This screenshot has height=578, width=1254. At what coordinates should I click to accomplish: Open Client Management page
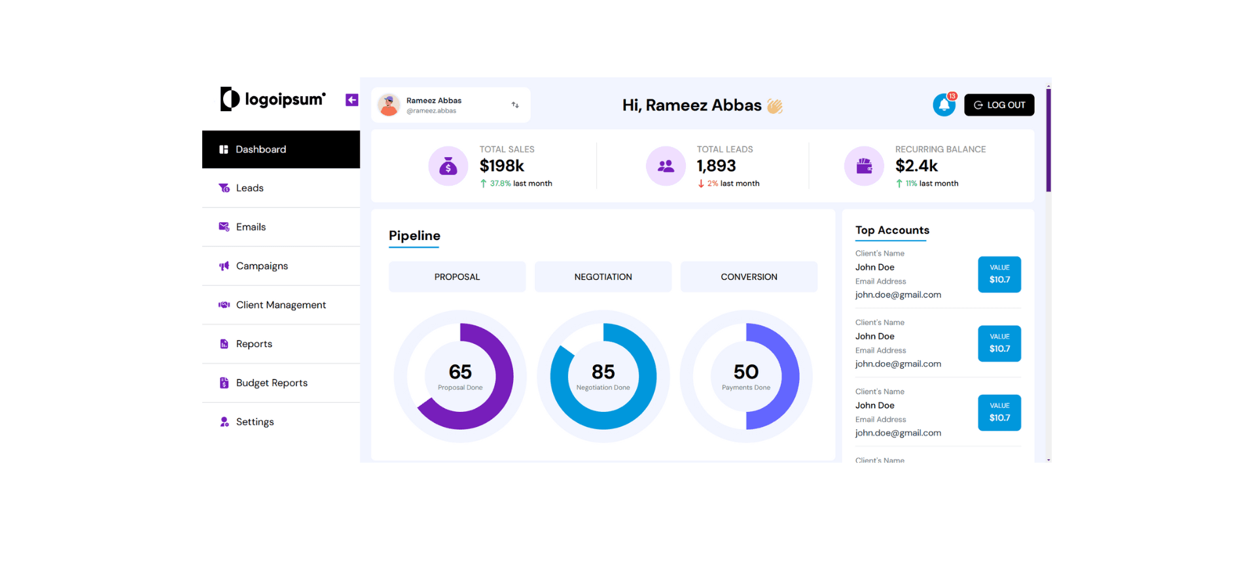[x=281, y=305]
